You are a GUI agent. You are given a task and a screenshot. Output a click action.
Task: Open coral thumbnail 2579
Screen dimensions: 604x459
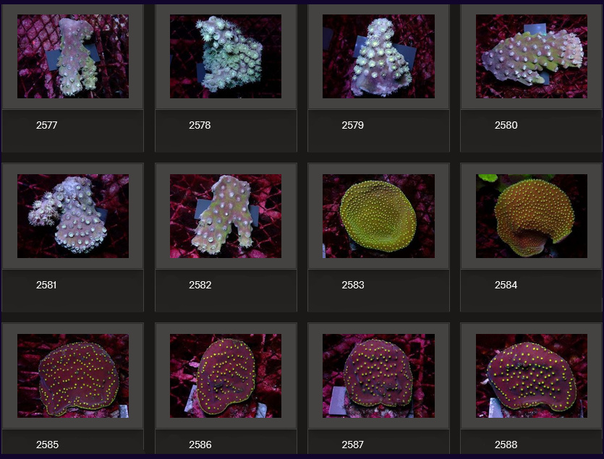[x=378, y=56]
